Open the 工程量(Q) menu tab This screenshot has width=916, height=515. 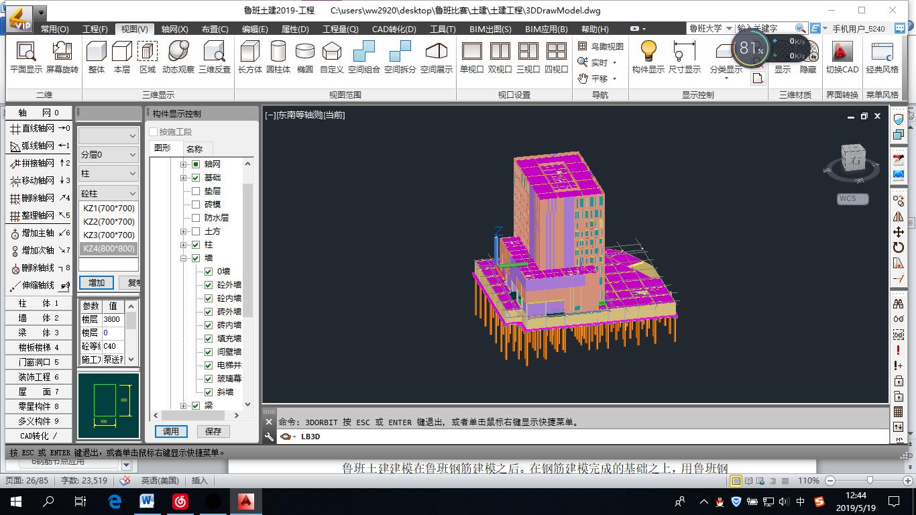pos(340,29)
